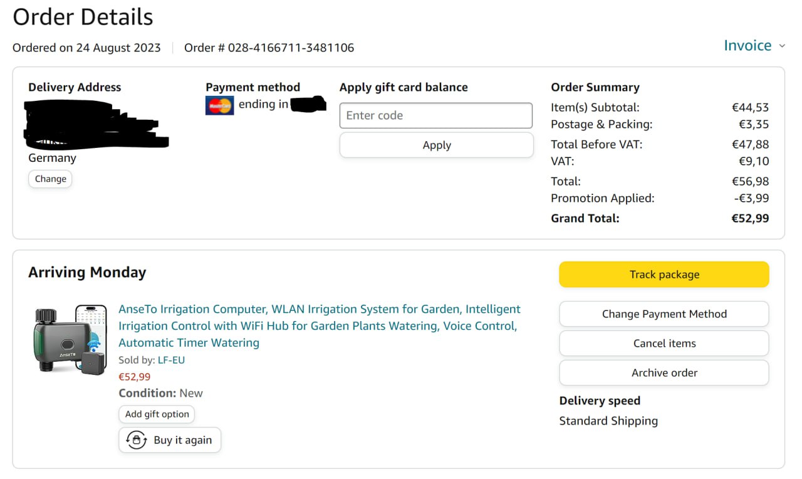Open the LF-EU seller link
Screen dimensions: 802x479
tap(171, 361)
